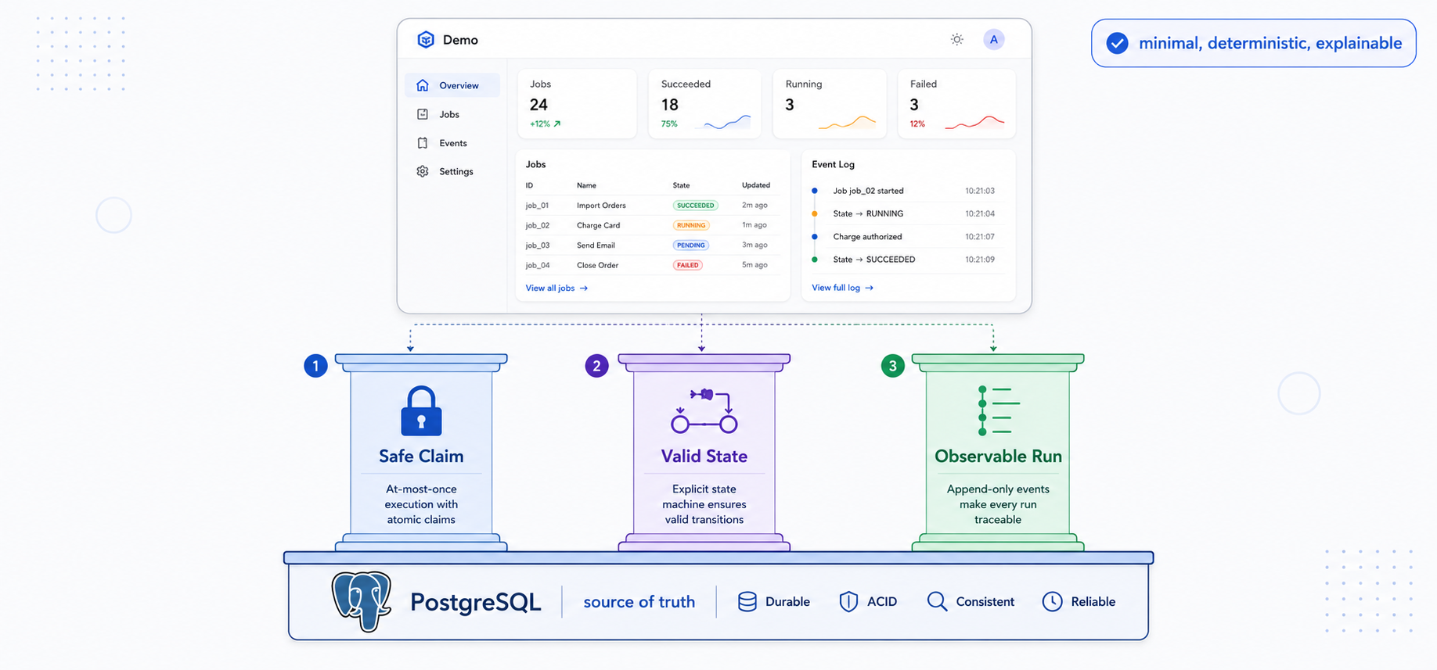
Task: Click the 5m ago updated cell
Action: [755, 265]
